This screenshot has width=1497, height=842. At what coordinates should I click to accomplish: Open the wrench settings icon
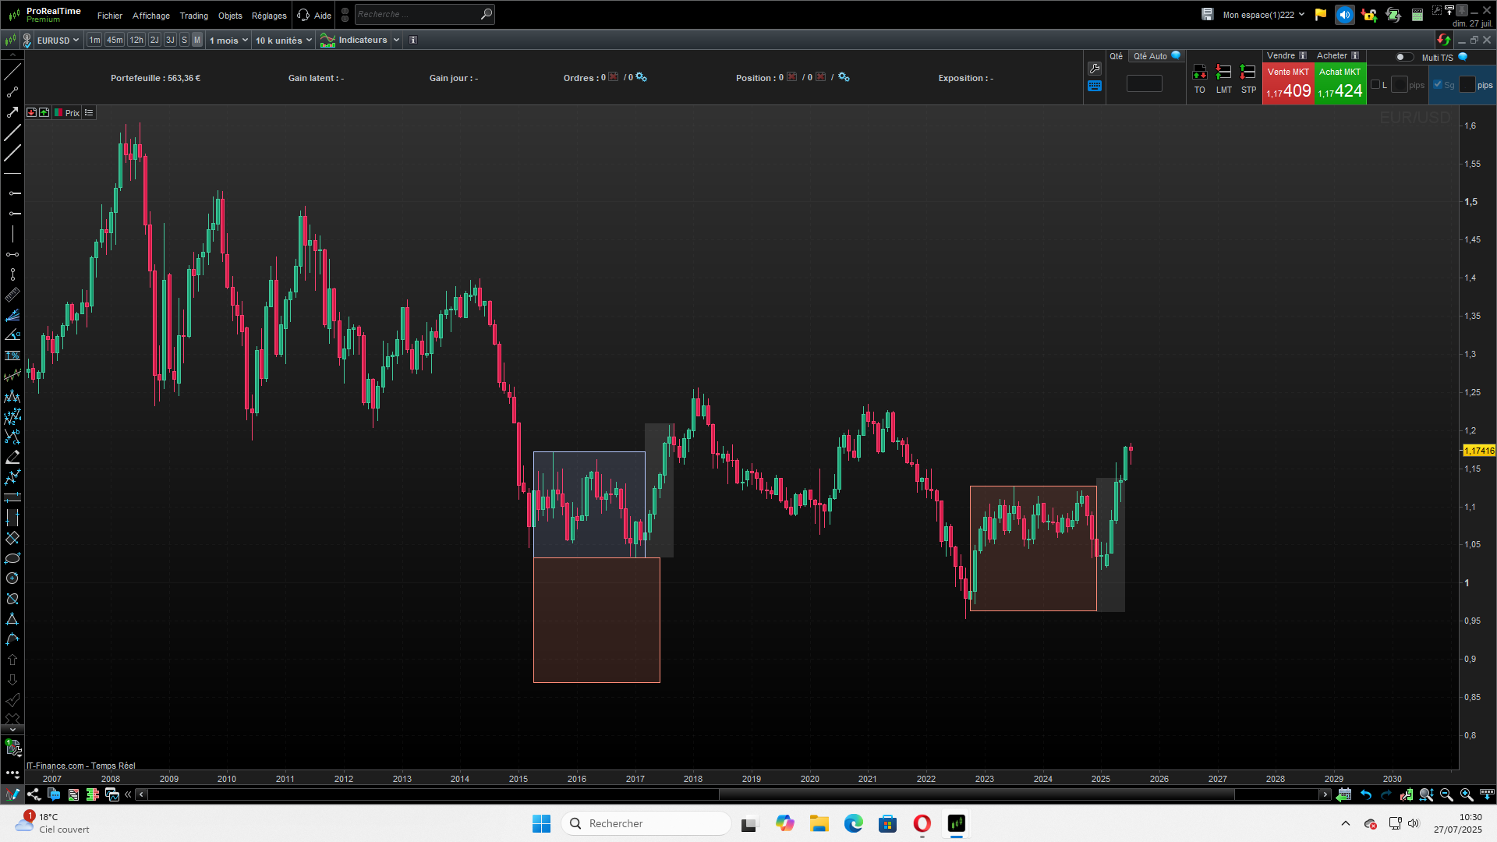click(1095, 69)
